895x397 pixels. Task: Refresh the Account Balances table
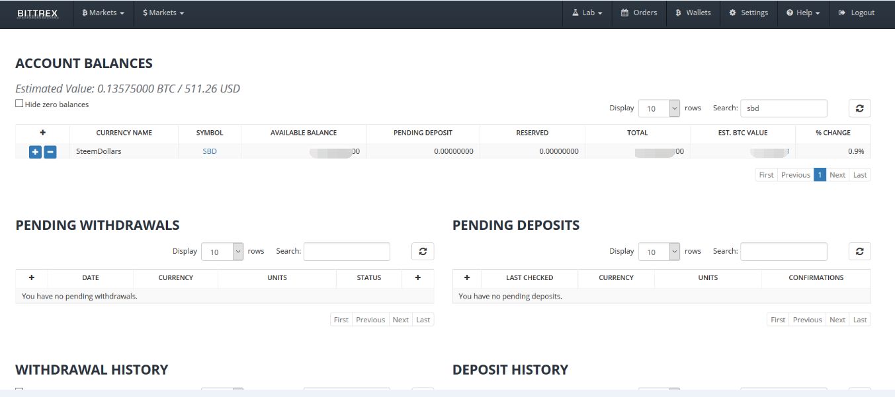[x=859, y=108]
